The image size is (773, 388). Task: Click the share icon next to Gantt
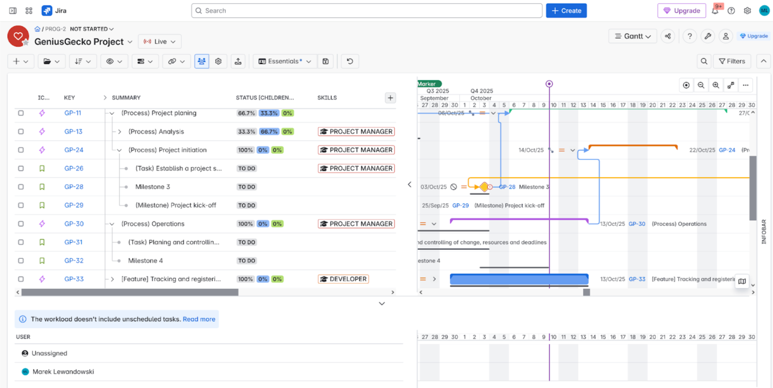(668, 36)
